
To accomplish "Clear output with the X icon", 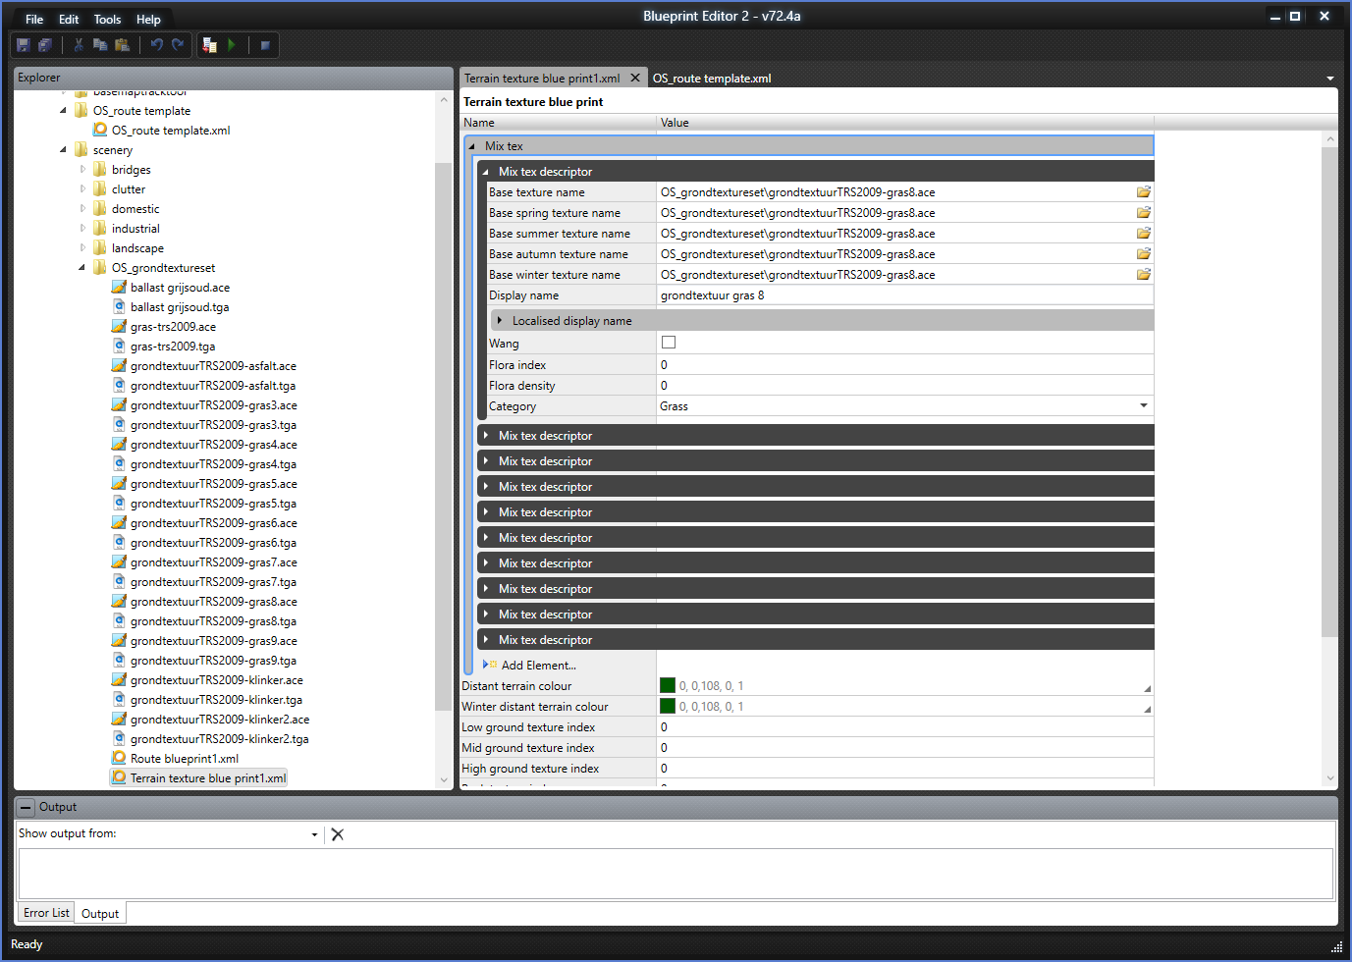I will 338,834.
